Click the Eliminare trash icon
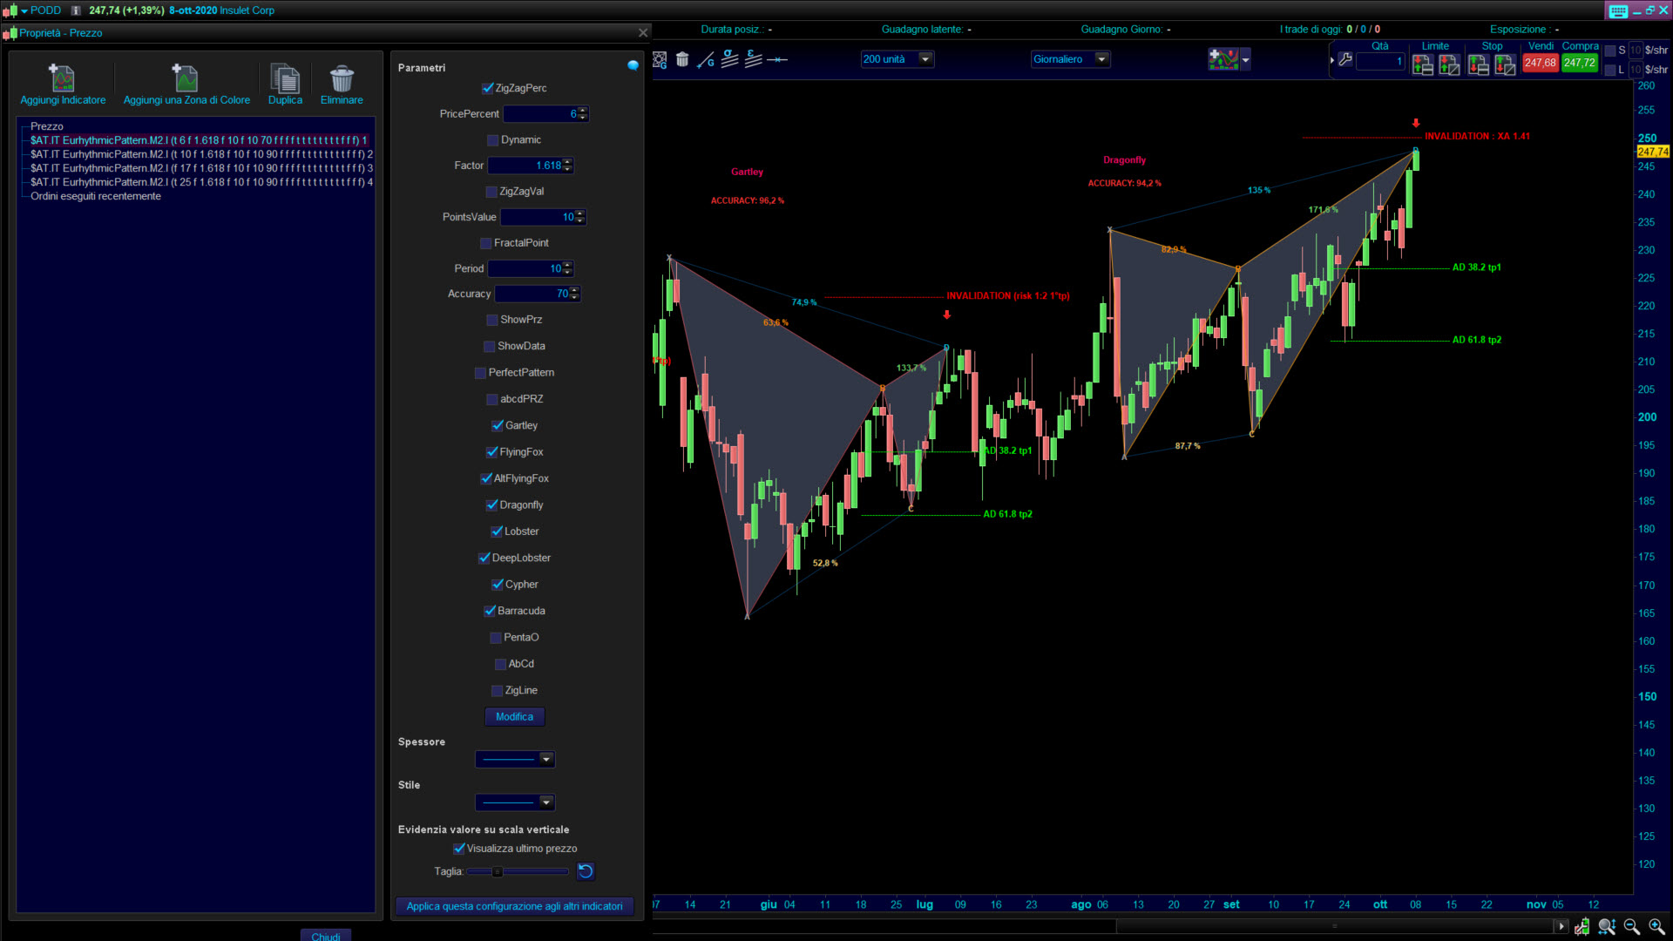This screenshot has width=1673, height=941. [x=342, y=78]
